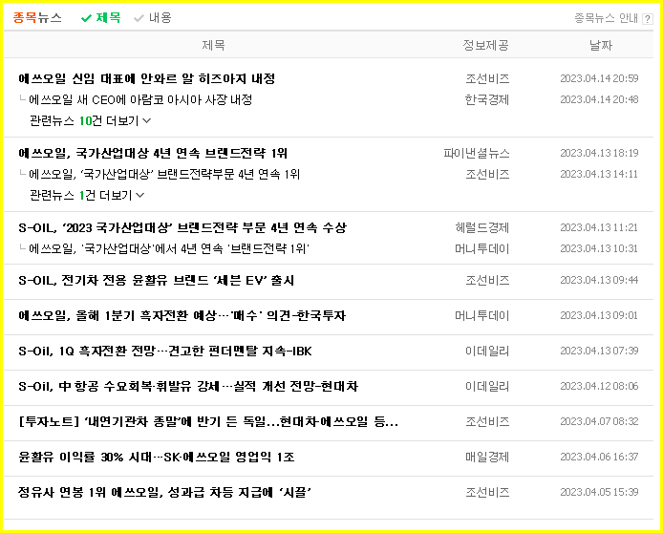Open article S-OIL, '2023 국가산업대상' 브랜드전략 부문 수상
This screenshot has width=663, height=533.
182,228
